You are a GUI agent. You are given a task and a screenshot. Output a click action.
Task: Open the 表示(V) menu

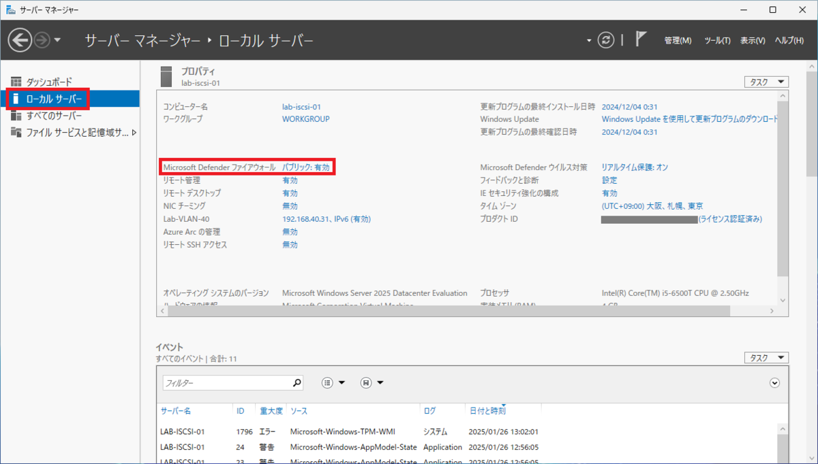point(753,41)
